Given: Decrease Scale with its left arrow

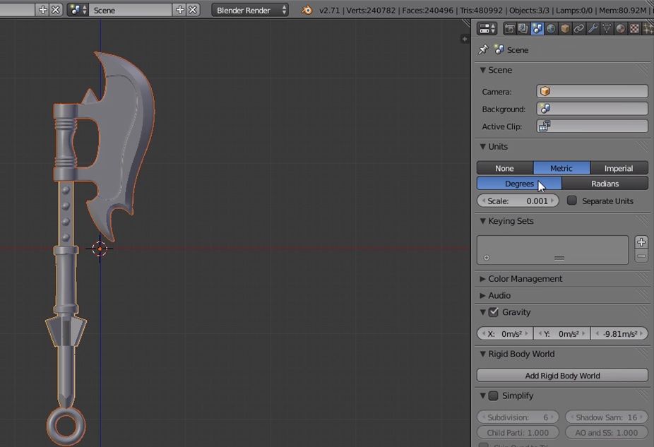Looking at the screenshot, I should click(483, 201).
